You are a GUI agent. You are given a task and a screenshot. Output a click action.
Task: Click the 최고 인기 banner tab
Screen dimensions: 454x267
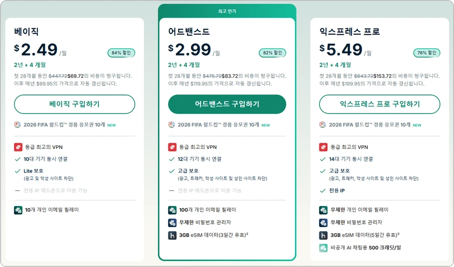click(x=227, y=11)
